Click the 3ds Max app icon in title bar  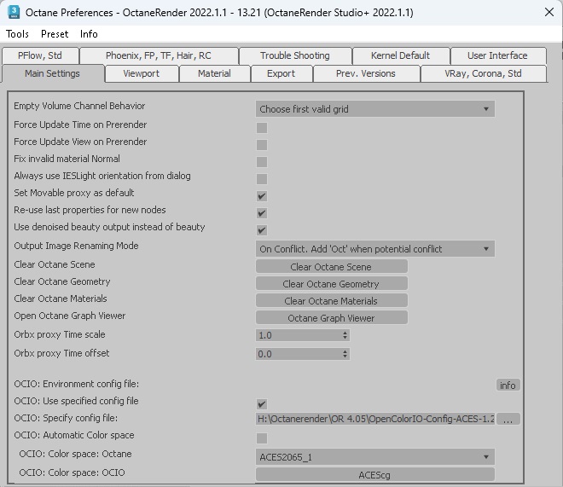click(14, 12)
